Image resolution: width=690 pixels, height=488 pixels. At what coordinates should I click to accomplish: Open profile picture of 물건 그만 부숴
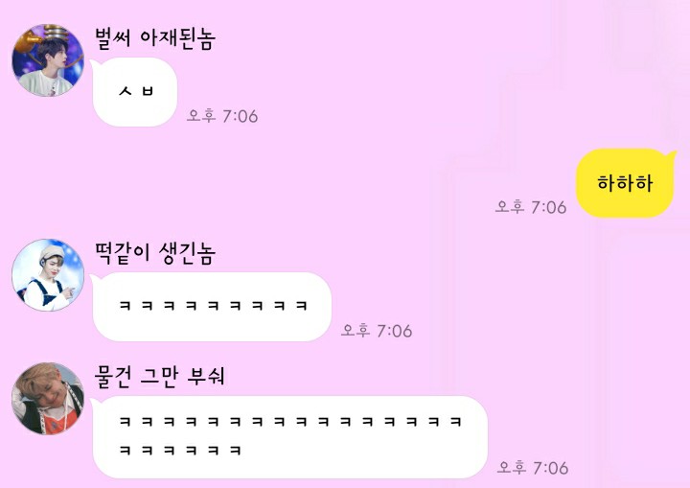pos(48,399)
